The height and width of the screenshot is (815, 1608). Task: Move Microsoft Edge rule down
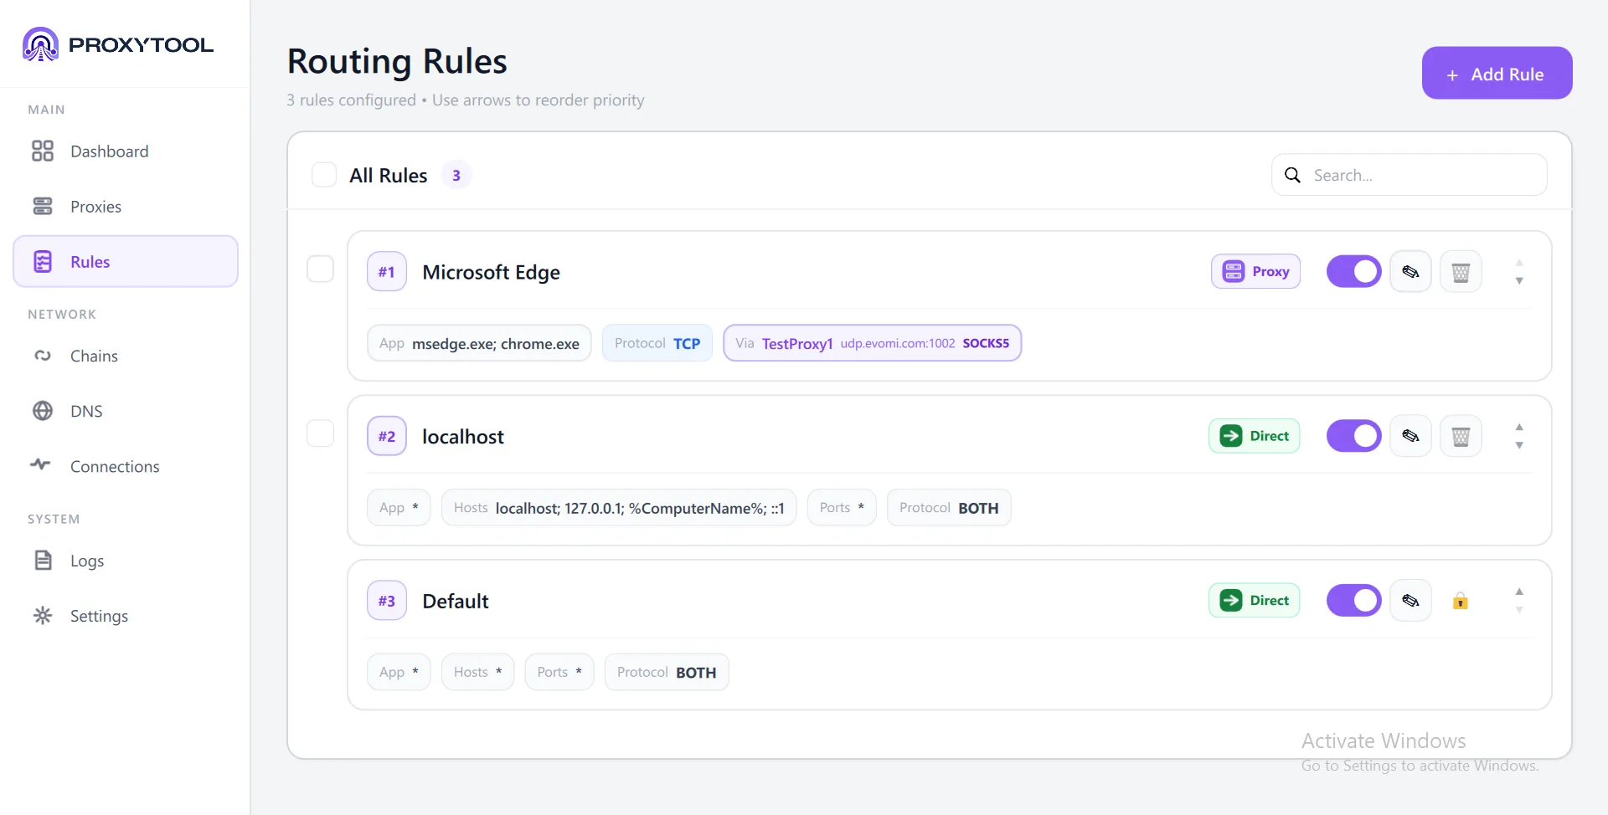coord(1519,281)
